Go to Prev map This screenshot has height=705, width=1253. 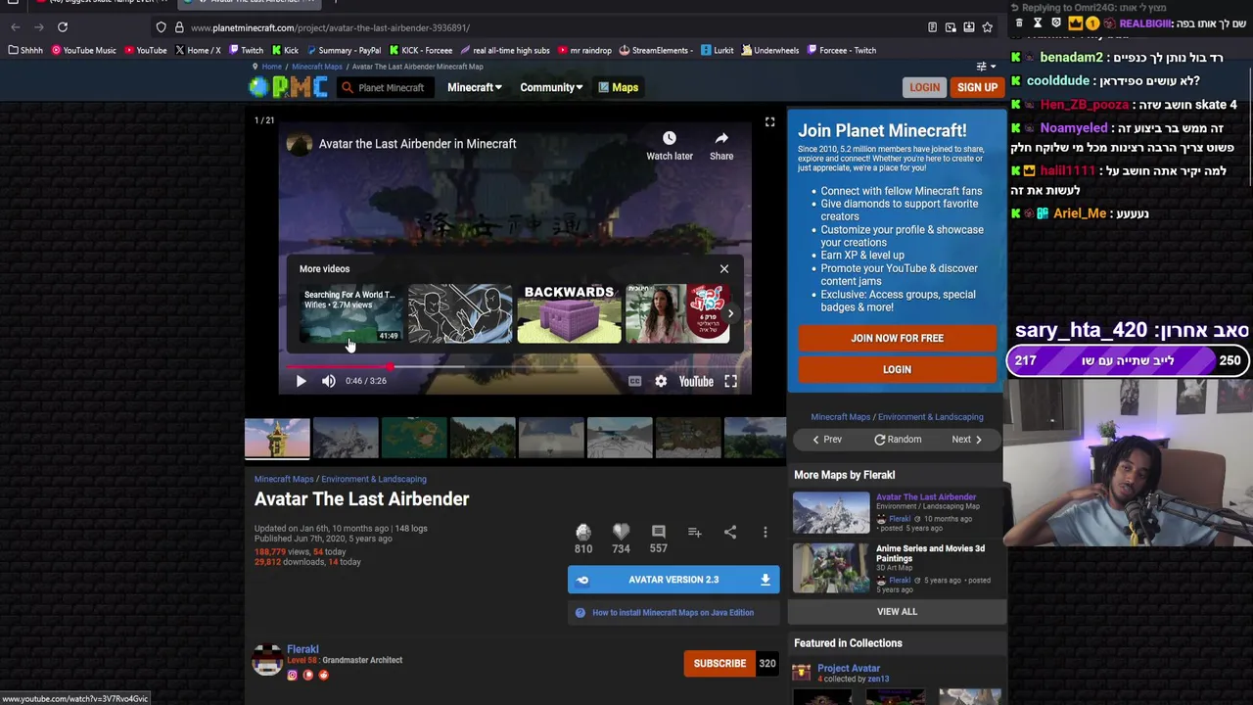(x=827, y=440)
